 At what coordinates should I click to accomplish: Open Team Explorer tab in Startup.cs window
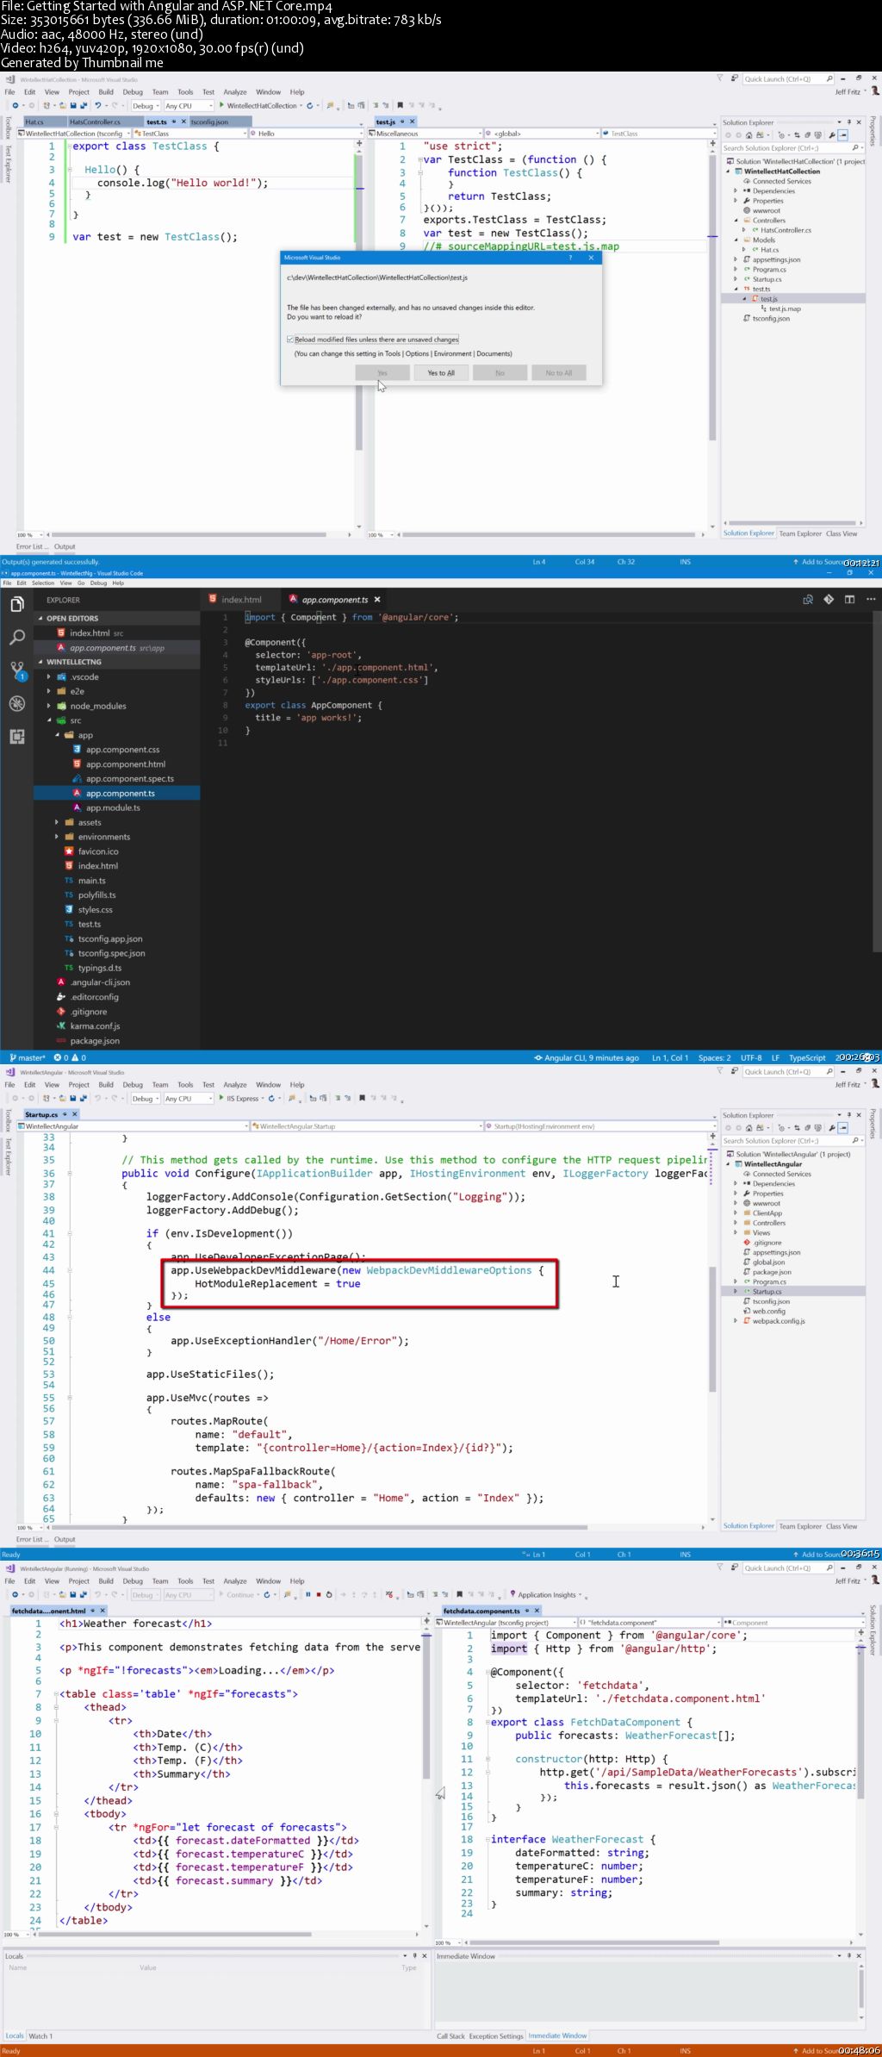click(x=800, y=1526)
